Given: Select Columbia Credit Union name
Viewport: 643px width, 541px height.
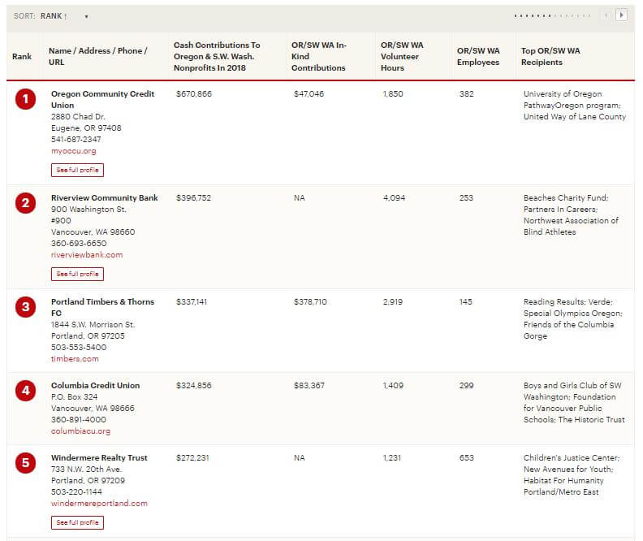Looking at the screenshot, I should point(96,386).
